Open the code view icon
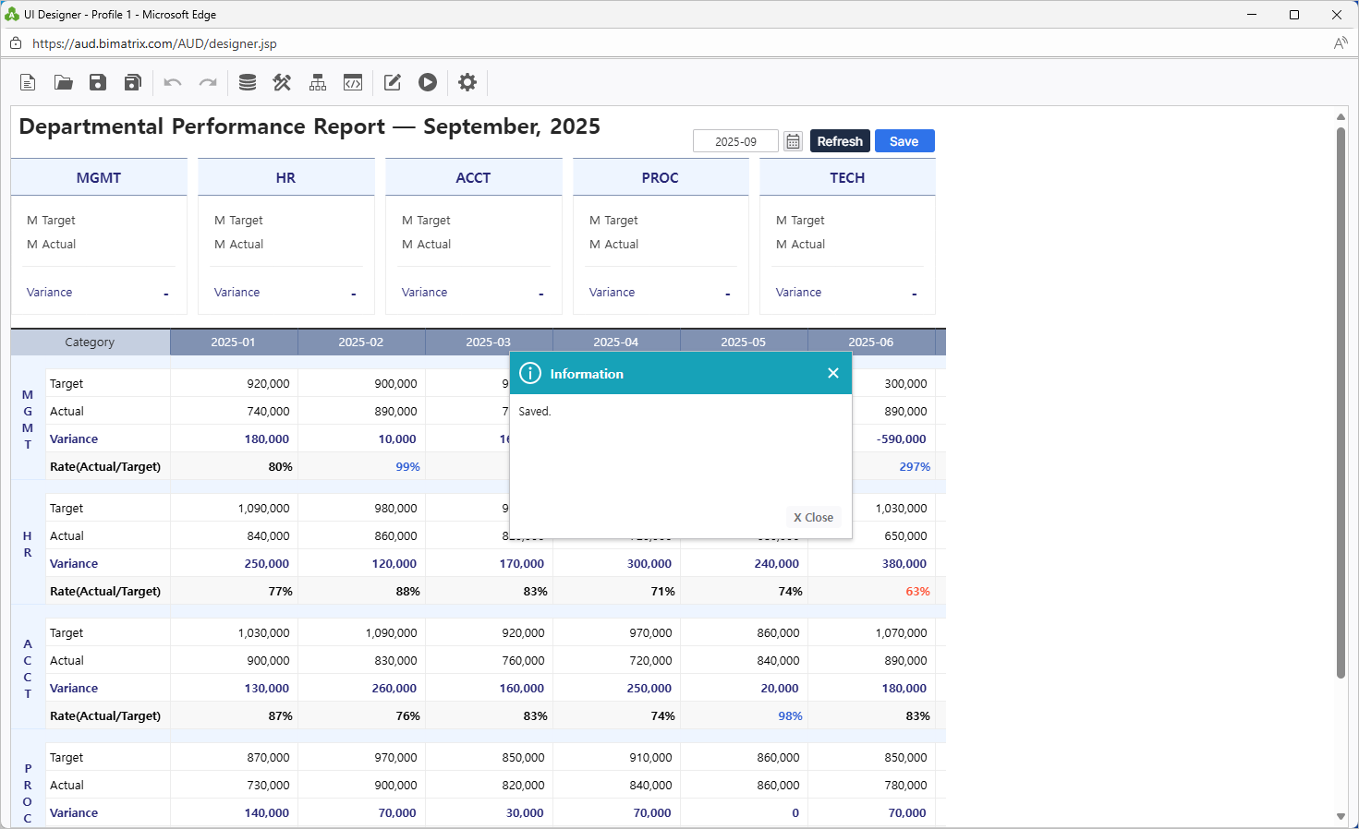The height and width of the screenshot is (829, 1359). [353, 82]
